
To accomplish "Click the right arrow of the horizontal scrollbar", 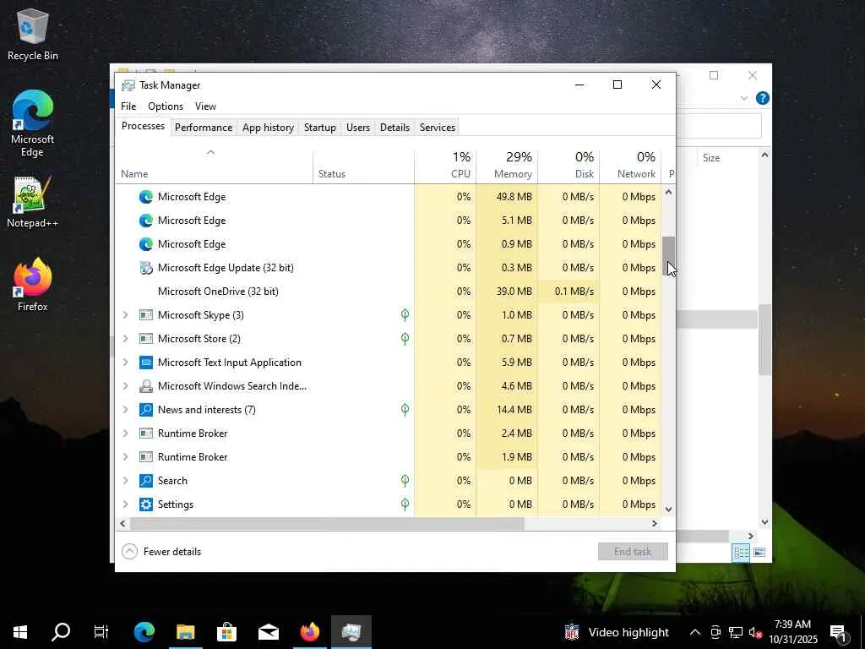I will (655, 523).
